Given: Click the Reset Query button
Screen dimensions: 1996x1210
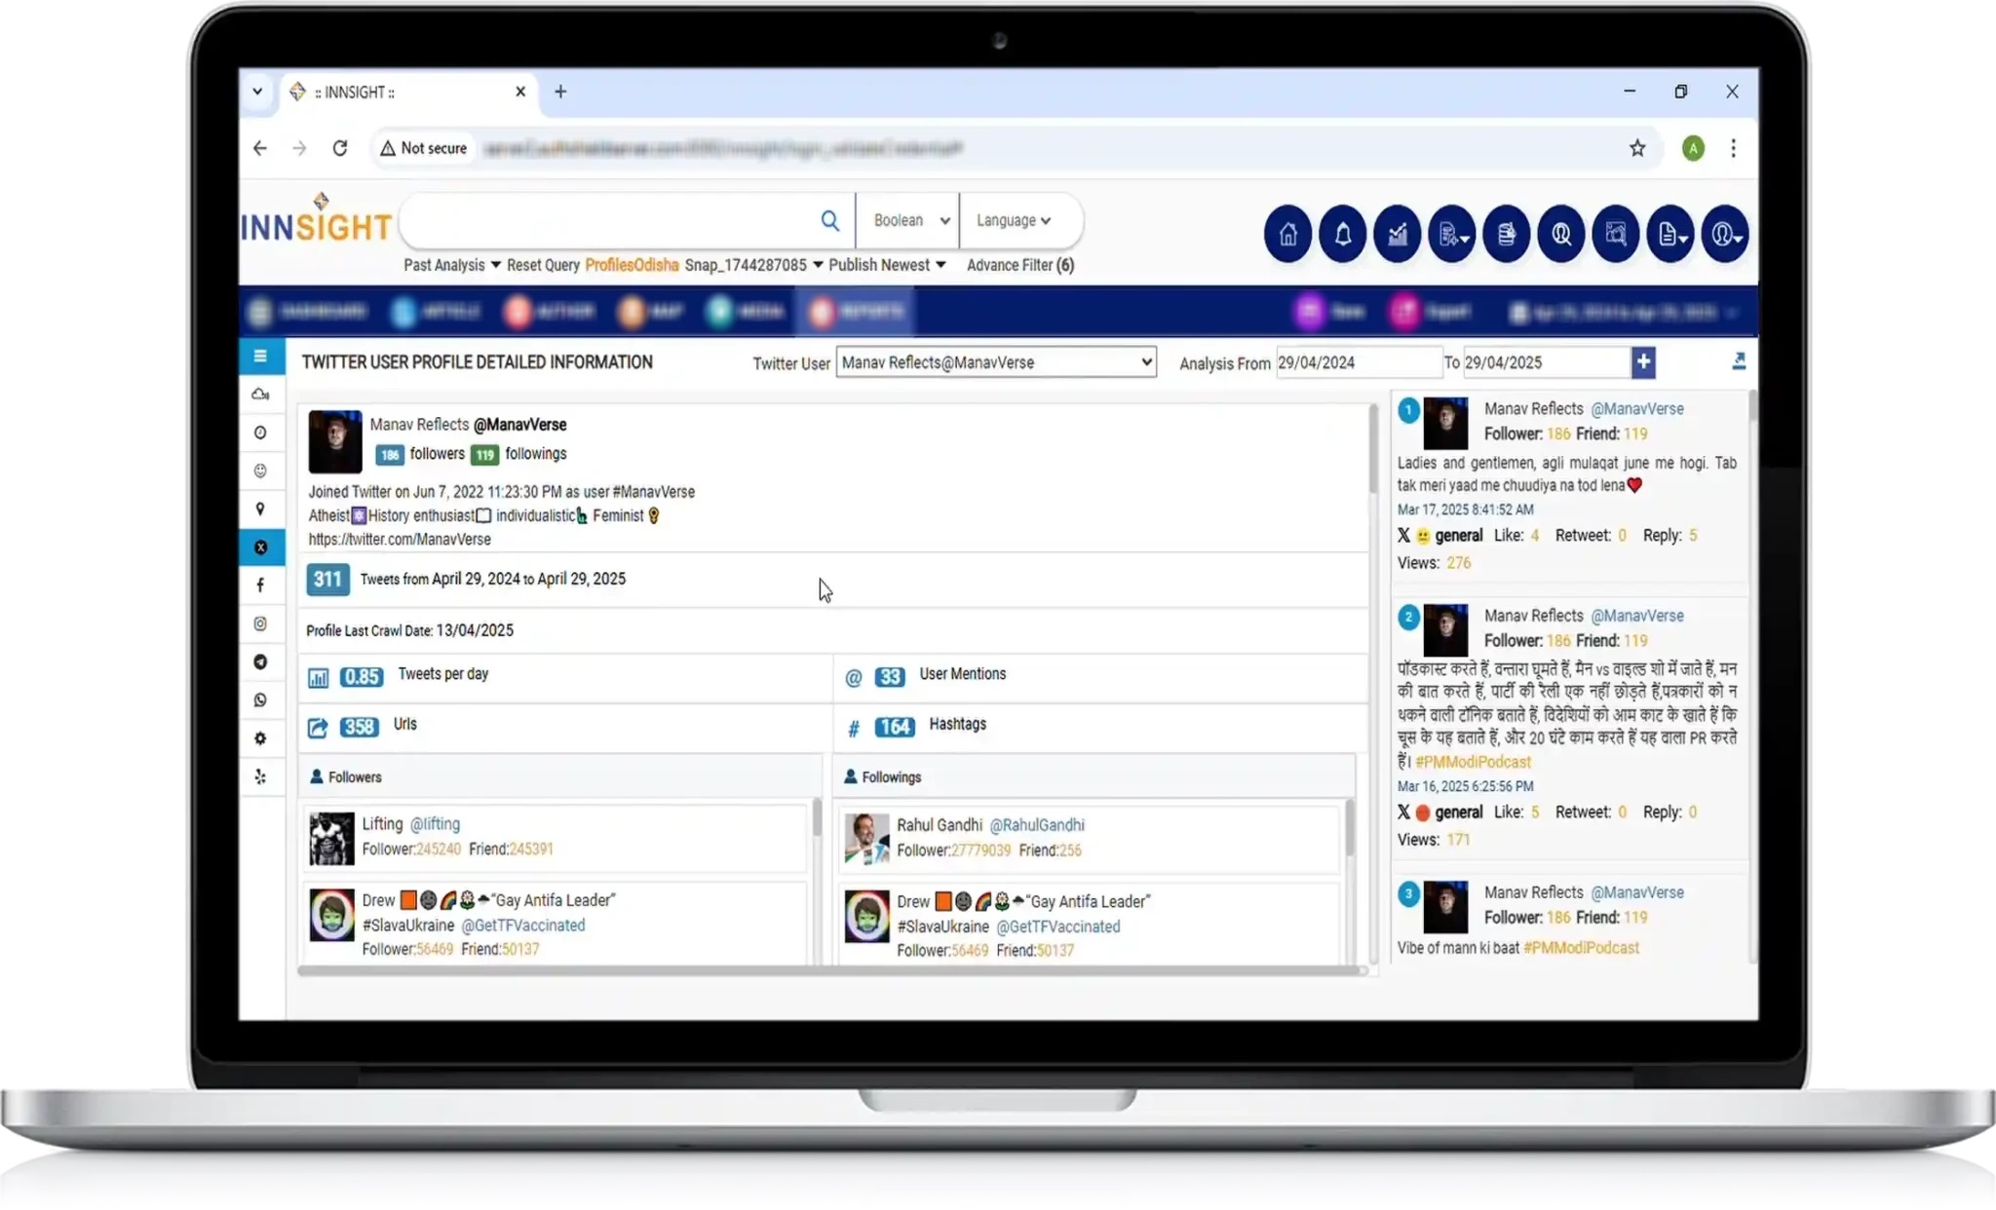Looking at the screenshot, I should (x=543, y=265).
